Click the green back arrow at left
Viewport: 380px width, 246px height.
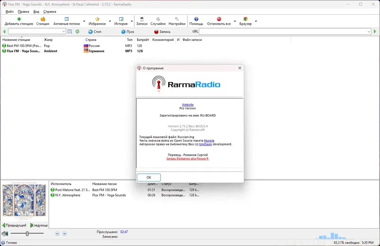coord(4,31)
